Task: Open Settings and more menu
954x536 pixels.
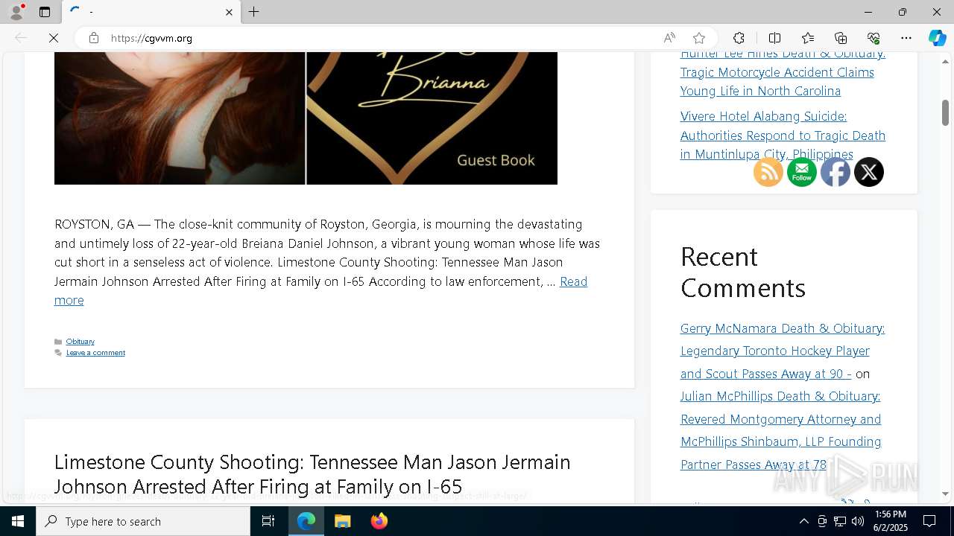Action: tap(906, 38)
